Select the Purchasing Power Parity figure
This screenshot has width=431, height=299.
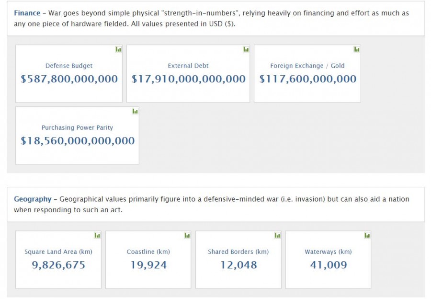[78, 141]
